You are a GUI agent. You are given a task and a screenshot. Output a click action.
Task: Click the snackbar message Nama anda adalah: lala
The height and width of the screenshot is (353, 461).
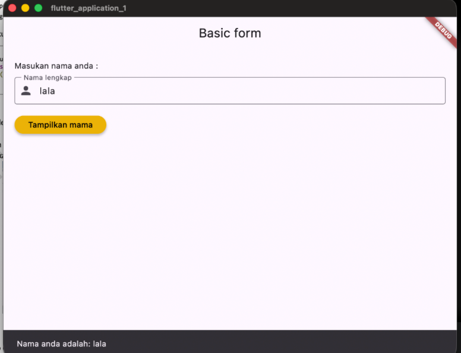(61, 343)
